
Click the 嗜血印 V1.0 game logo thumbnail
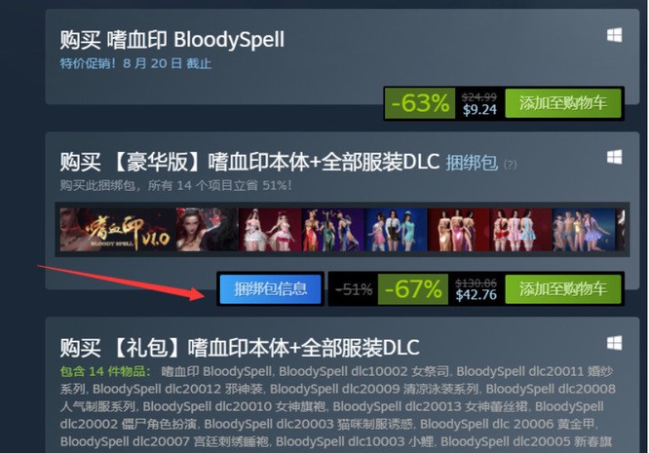pos(118,230)
